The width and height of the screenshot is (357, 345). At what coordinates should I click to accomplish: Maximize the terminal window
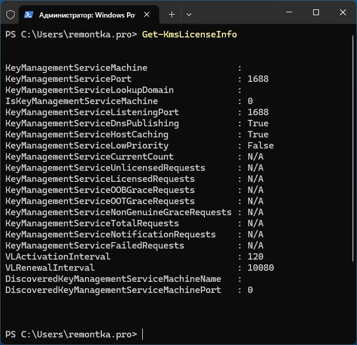coord(316,12)
